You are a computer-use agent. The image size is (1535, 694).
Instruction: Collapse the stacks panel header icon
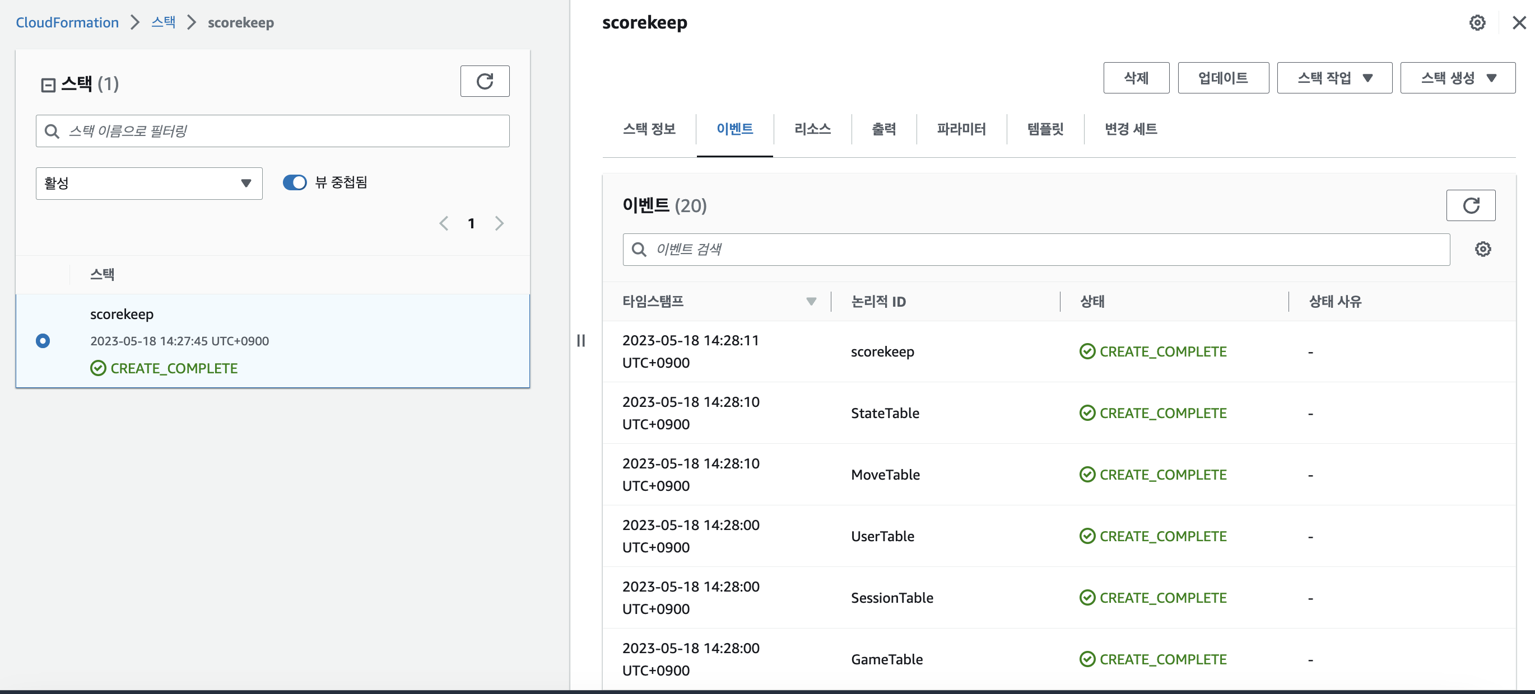[x=48, y=85]
